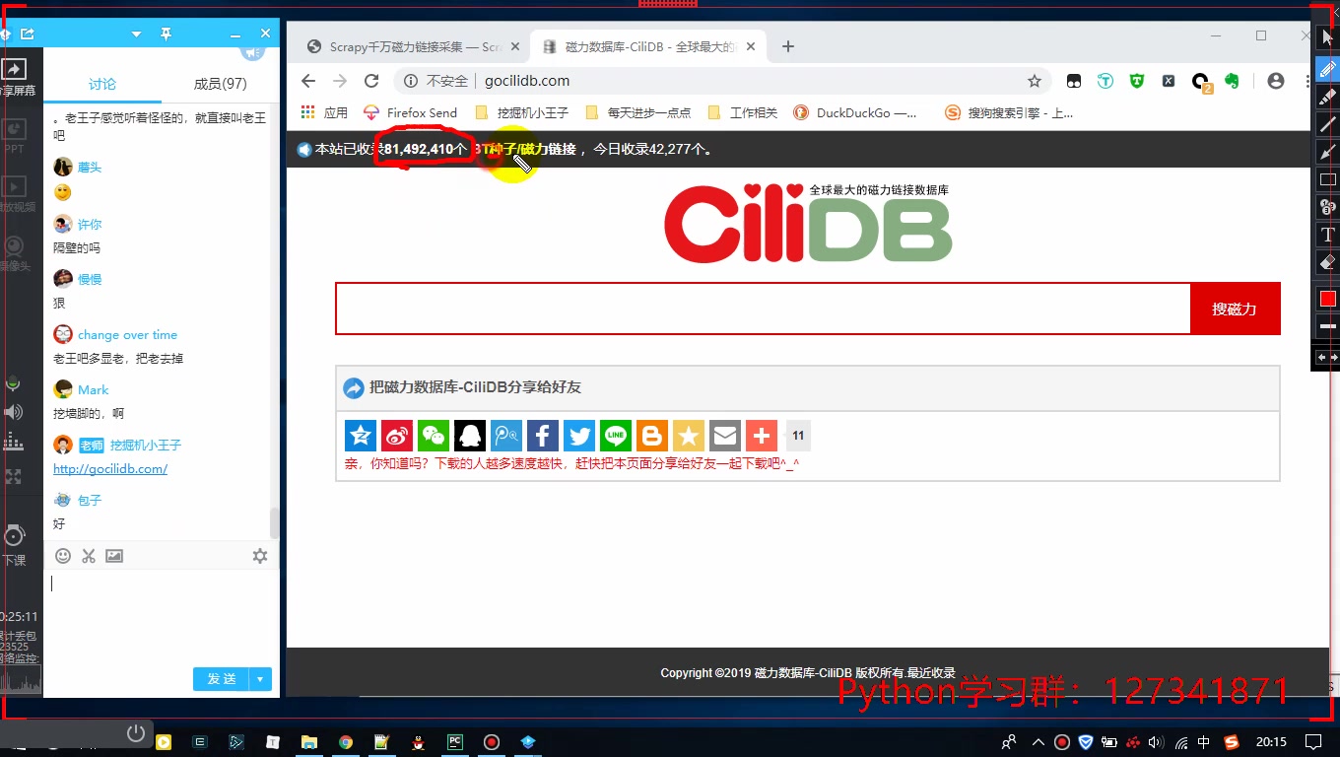Viewport: 1340px width, 757px height.
Task: Collapse the annotation toolbar with arrows
Action: coord(1327,358)
